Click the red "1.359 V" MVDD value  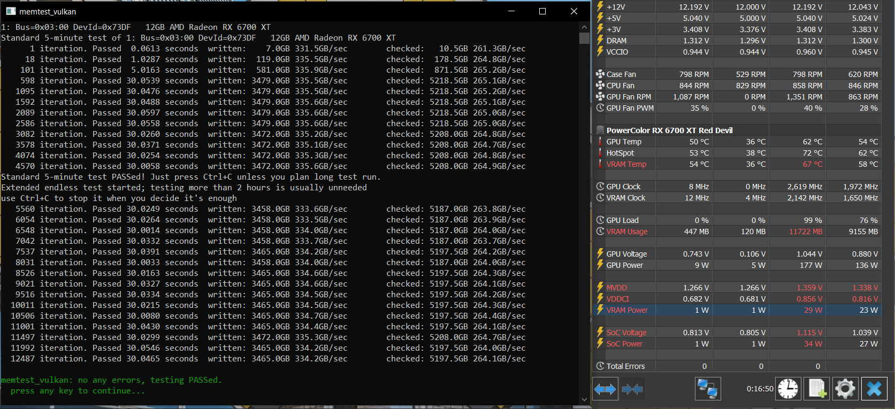(x=810, y=288)
